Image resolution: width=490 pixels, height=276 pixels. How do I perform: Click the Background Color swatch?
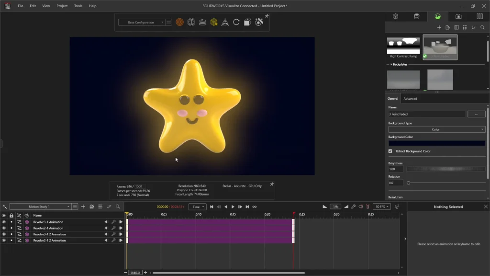[x=436, y=143]
